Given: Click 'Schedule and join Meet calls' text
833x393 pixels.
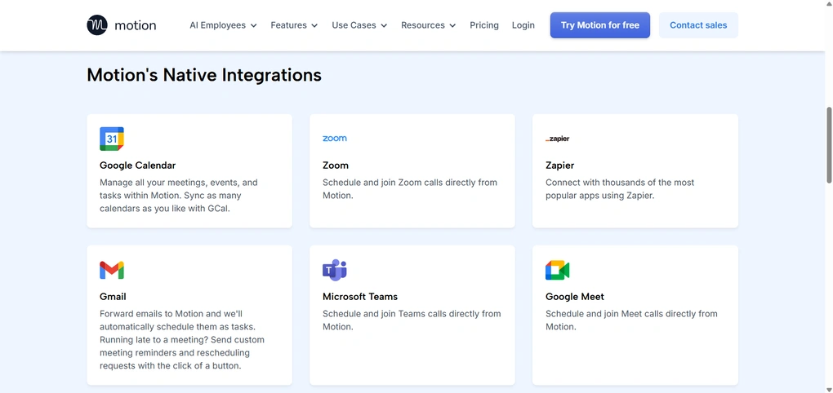Looking at the screenshot, I should coord(631,320).
